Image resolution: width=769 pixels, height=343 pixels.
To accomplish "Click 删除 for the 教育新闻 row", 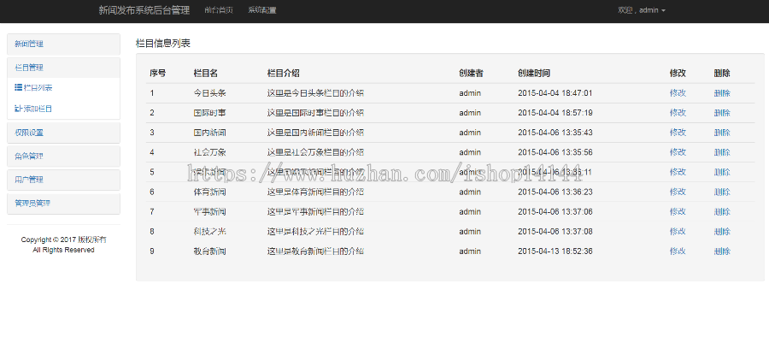I will pos(722,251).
